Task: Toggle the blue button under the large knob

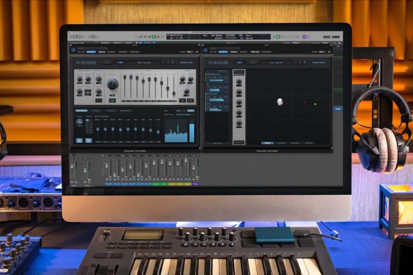Action: point(112,100)
